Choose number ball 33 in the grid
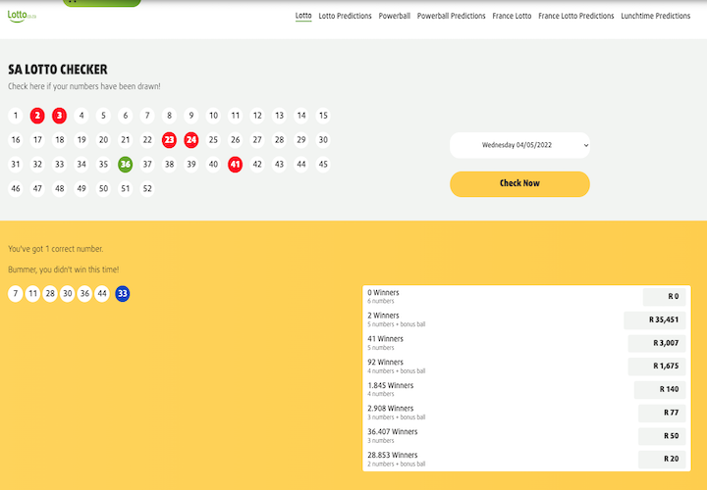 (60, 165)
